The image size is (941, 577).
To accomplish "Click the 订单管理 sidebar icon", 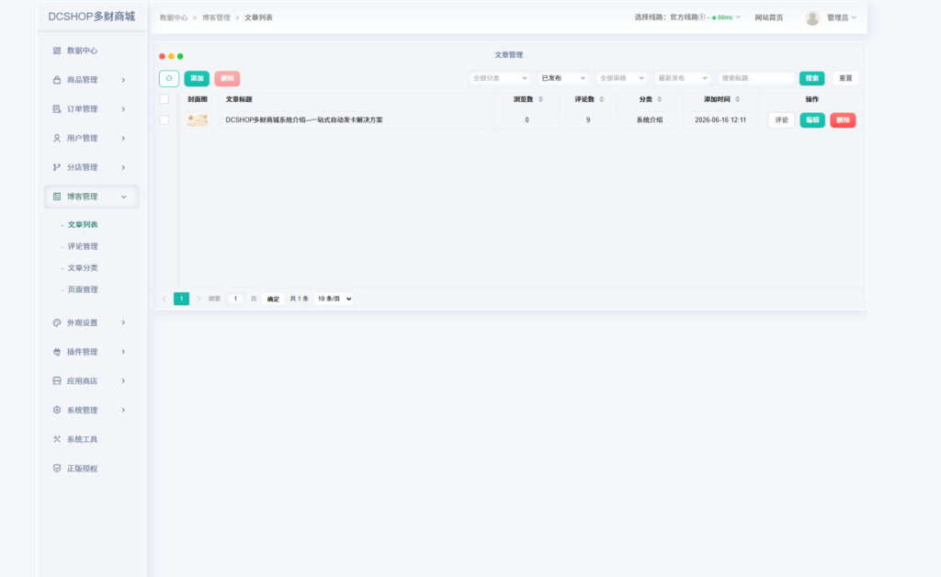I will click(x=57, y=109).
